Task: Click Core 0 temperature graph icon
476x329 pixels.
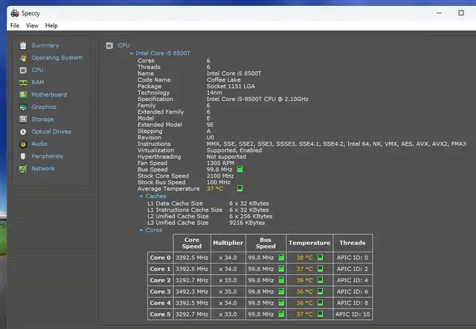Action: pyautogui.click(x=320, y=258)
